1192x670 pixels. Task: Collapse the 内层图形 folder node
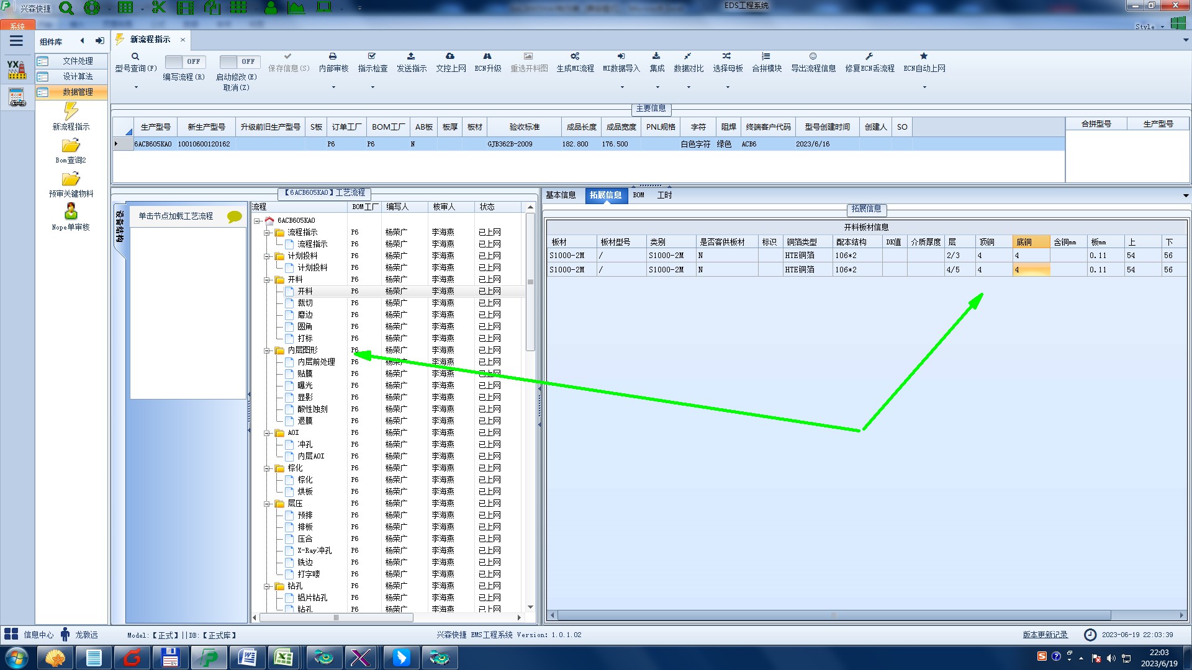click(267, 351)
